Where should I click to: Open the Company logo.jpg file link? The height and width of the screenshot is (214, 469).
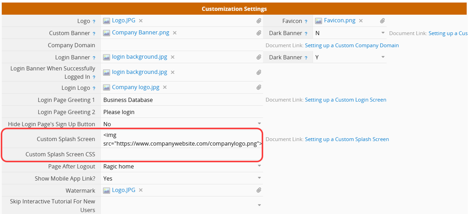click(x=136, y=87)
